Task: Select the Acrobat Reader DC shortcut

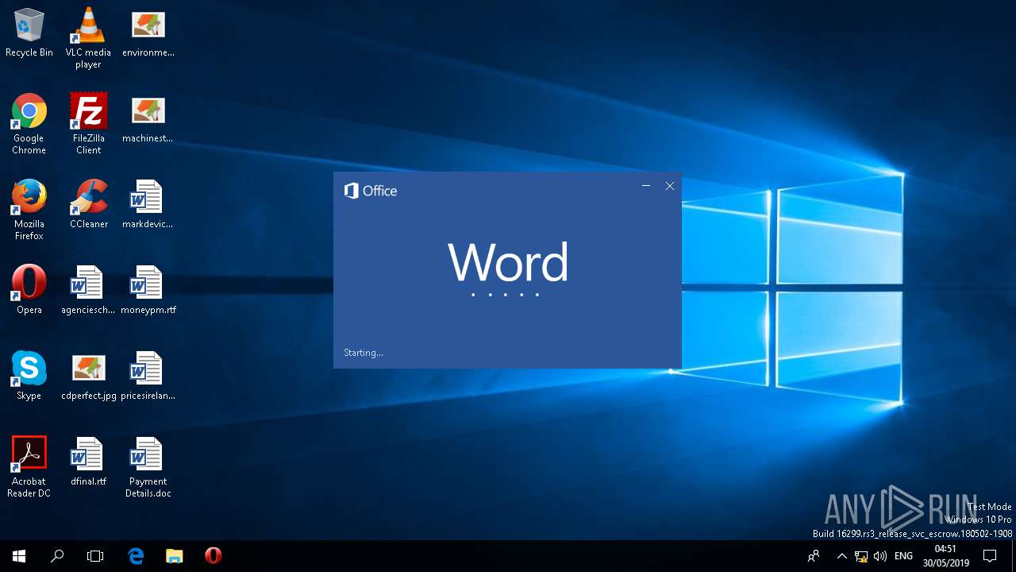Action: coord(29,468)
